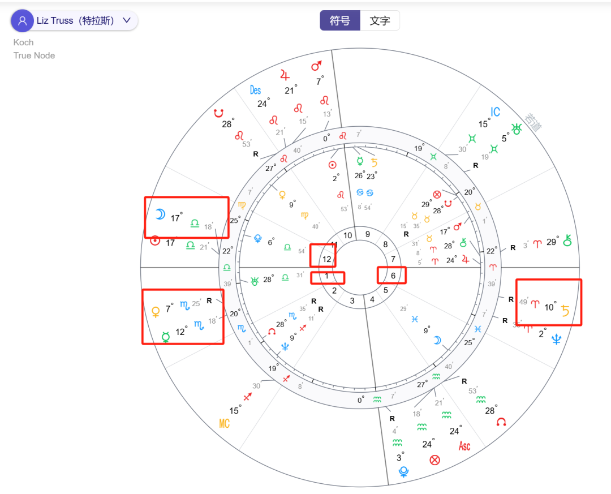Click house number 12 in center wheel
Screen dimensions: 611x494
pos(326,259)
